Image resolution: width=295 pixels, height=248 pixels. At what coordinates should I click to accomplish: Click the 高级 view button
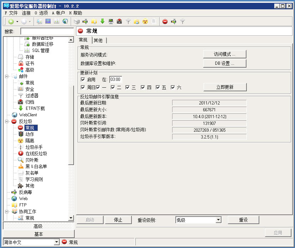[x=39, y=226]
